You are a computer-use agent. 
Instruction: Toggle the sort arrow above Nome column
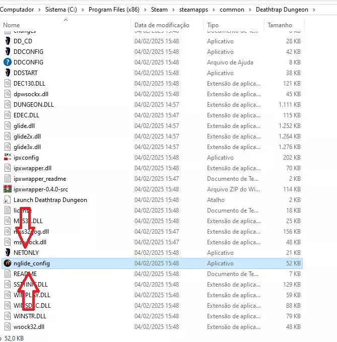(65, 20)
